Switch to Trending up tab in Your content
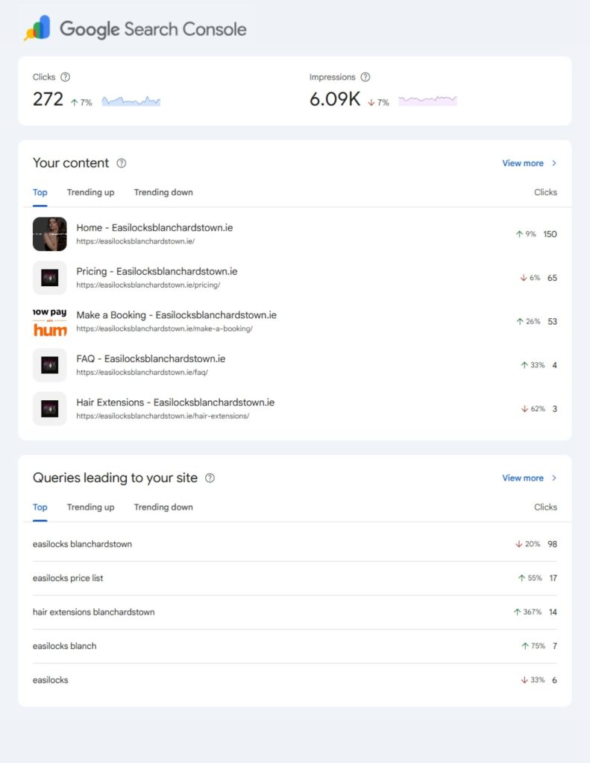This screenshot has width=590, height=763. pos(90,192)
